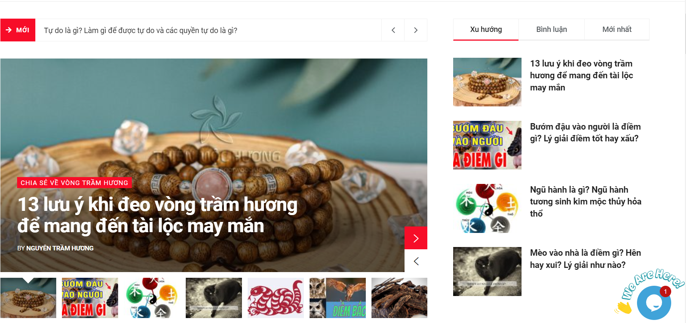Open the ticker headline Tự do là gì
Viewport: 686px width, 323px height.
pos(141,30)
